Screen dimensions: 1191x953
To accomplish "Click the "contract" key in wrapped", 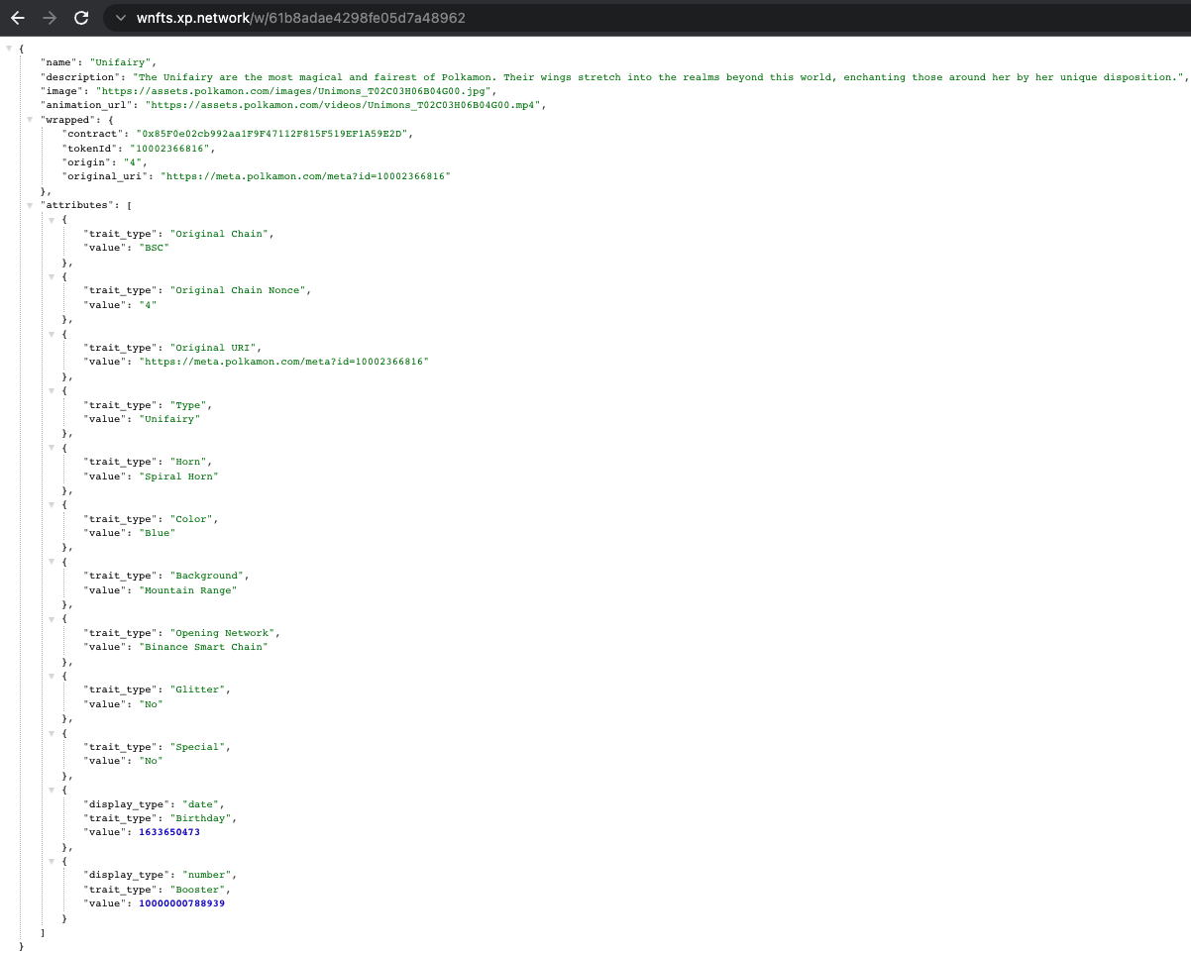I will 95,134.
